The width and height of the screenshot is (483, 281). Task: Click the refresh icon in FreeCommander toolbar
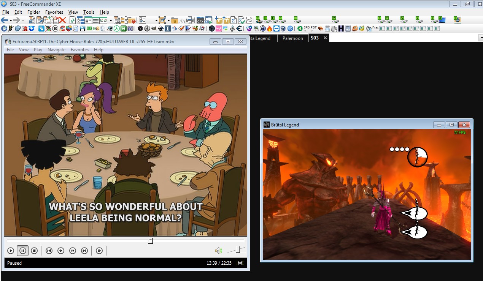pyautogui.click(x=73, y=20)
